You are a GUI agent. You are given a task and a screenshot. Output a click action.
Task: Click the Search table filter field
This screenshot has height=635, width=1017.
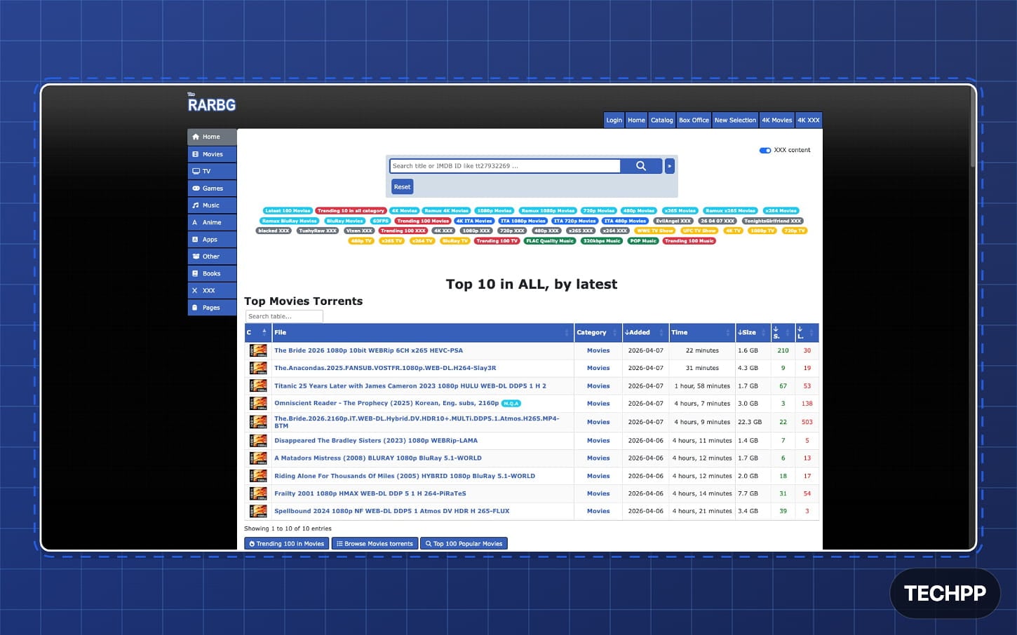[284, 316]
